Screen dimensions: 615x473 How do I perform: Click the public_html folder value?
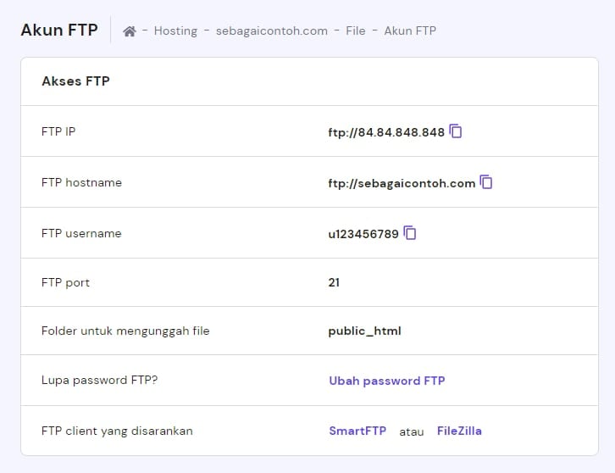pyautogui.click(x=364, y=331)
